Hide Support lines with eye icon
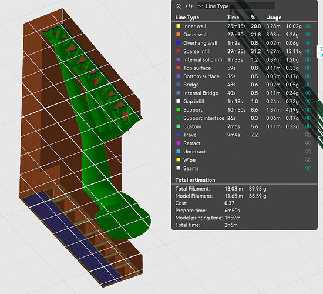The image size is (323, 294). pyautogui.click(x=308, y=109)
